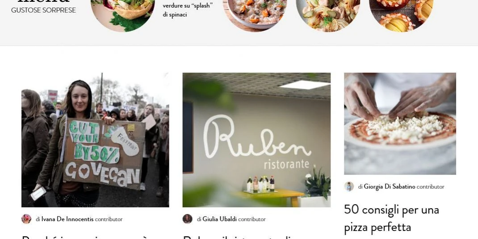Click contributor label next to Giulia Ubaldi

(x=252, y=219)
